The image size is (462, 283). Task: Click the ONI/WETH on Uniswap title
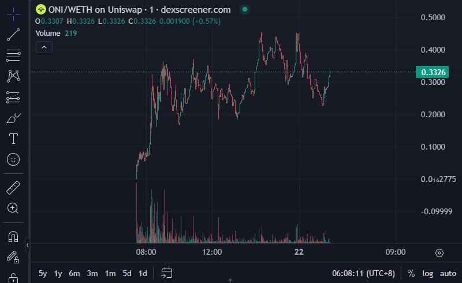95,10
